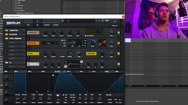Toggle the Compressor module power button
The width and height of the screenshot is (188, 105).
[119, 33]
